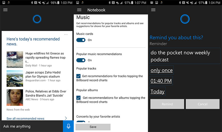
Task: Change the Today reminder date
Action: (x=157, y=91)
